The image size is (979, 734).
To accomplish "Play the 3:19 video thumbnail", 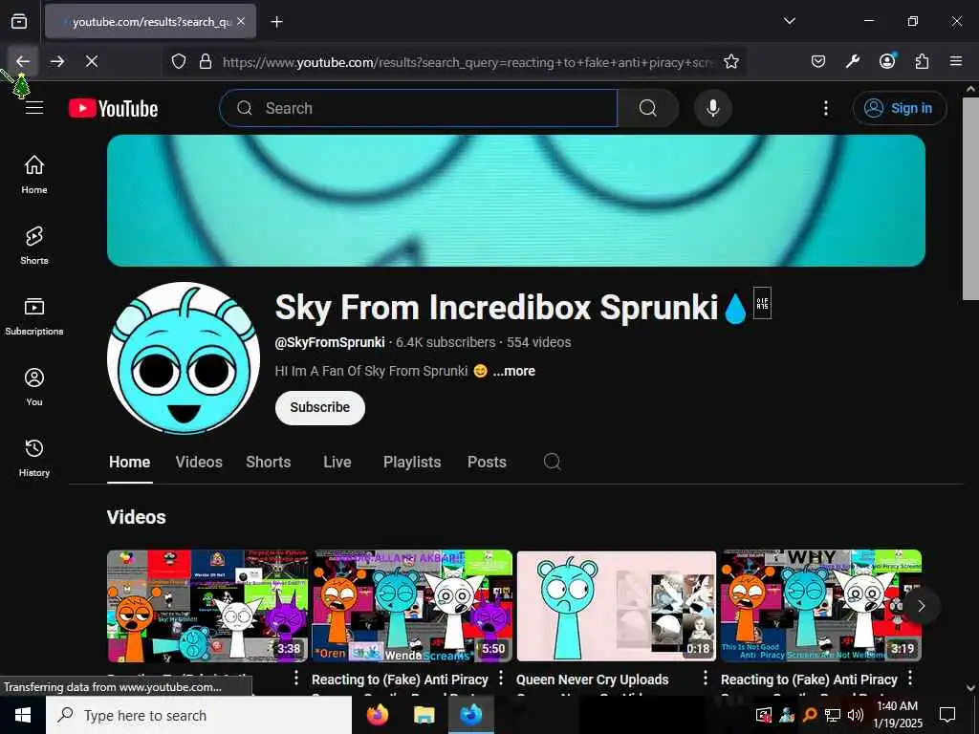I will [x=821, y=605].
